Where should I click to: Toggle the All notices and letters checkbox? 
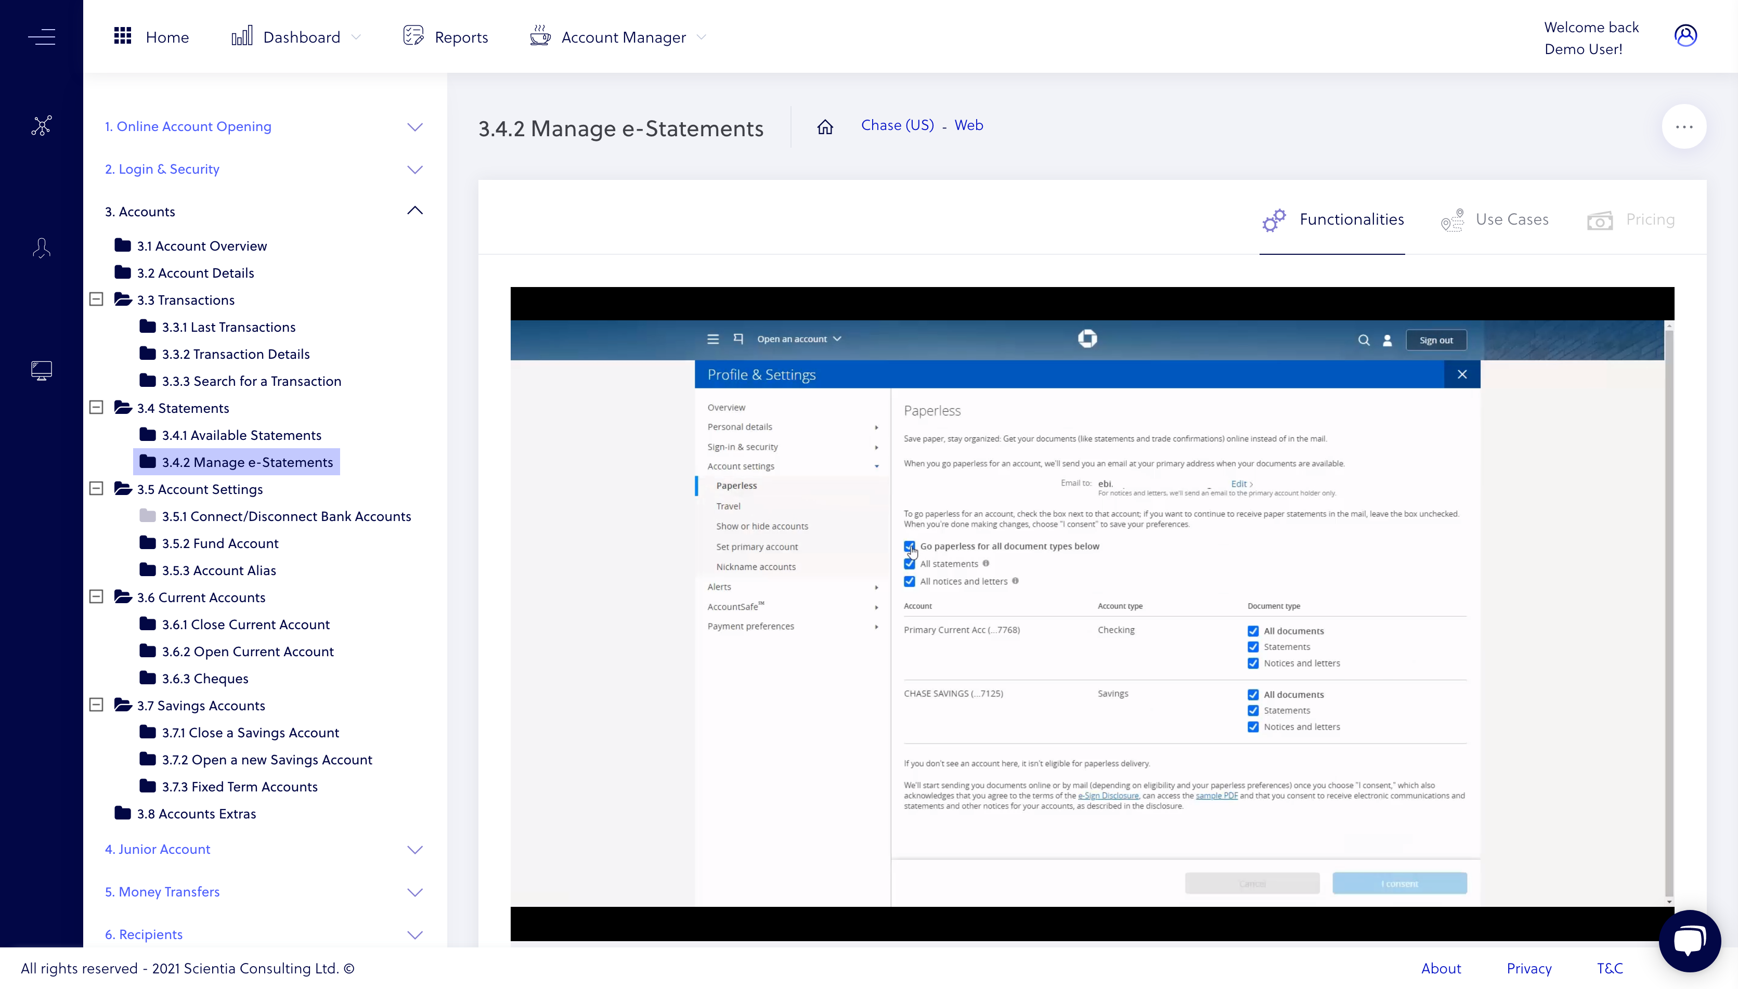(x=910, y=581)
